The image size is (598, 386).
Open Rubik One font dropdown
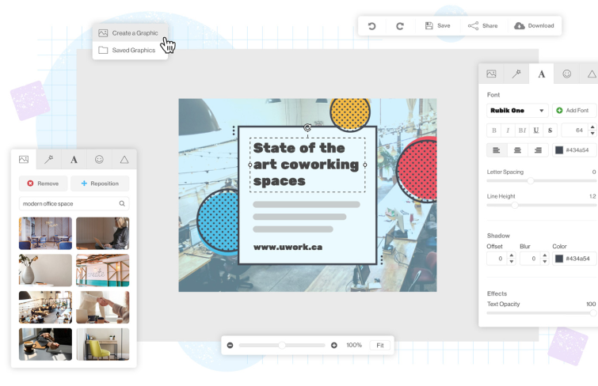click(517, 110)
